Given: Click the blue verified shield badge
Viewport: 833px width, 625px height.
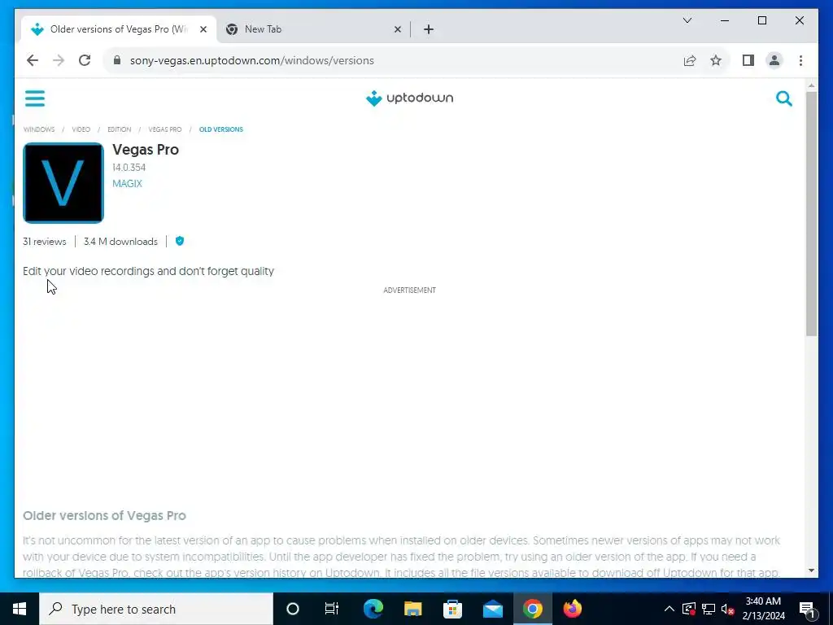Looking at the screenshot, I should tap(180, 241).
